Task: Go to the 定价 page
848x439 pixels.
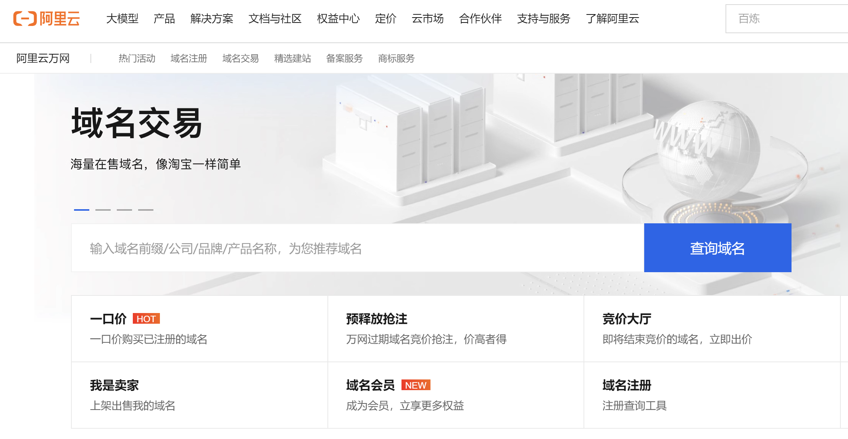Action: click(x=385, y=18)
